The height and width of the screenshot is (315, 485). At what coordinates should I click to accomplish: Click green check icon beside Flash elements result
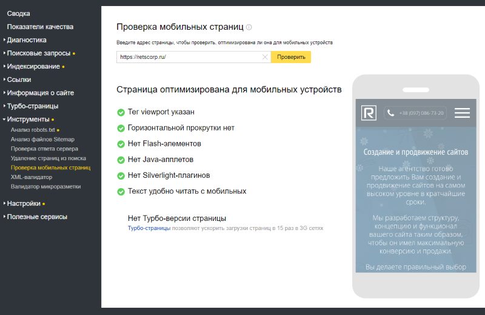(121, 144)
